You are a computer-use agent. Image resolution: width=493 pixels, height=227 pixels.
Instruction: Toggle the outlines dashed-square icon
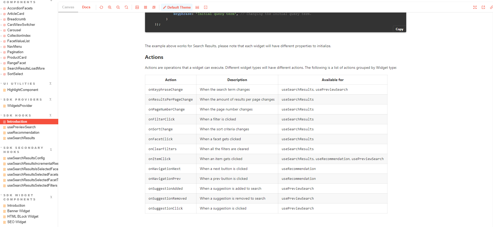click(206, 7)
